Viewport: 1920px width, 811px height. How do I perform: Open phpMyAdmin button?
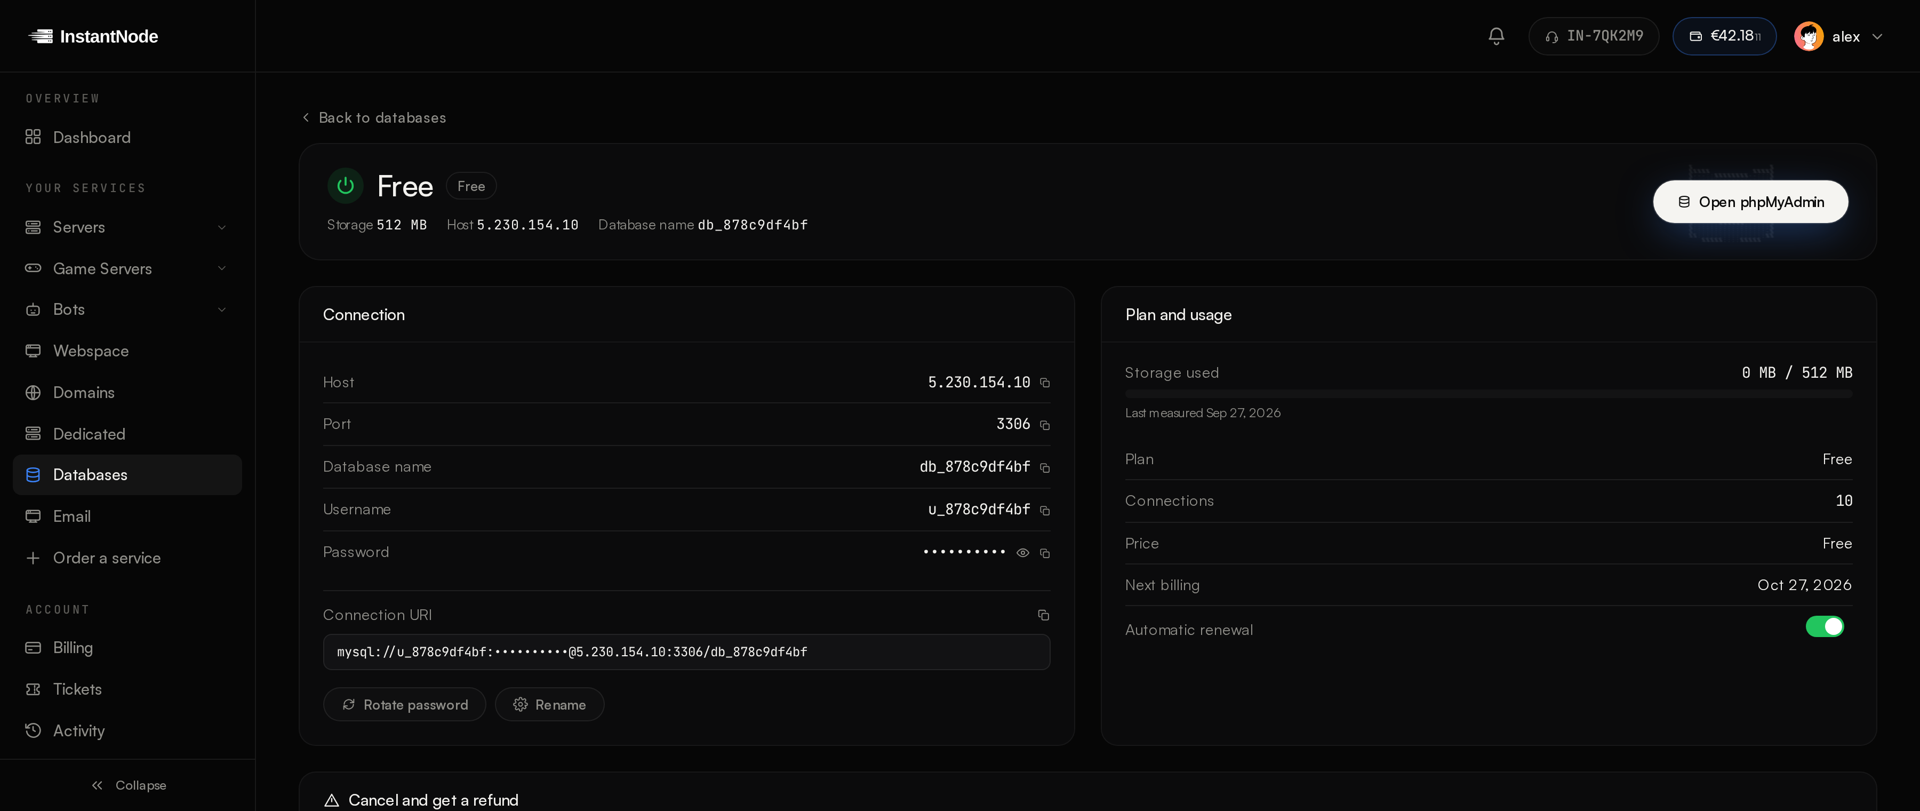click(x=1750, y=202)
